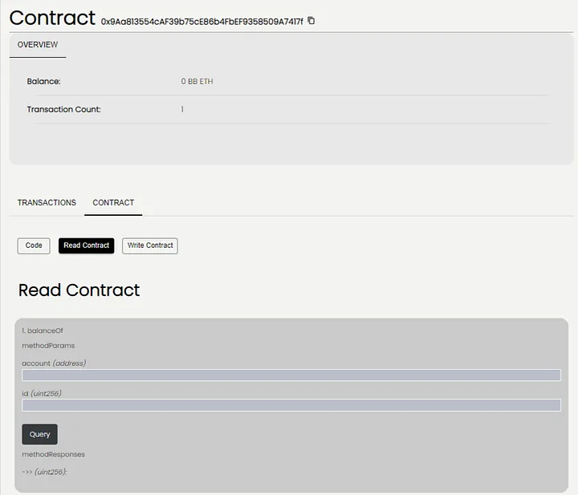Click the 0 BB ETH balance value

pos(197,82)
